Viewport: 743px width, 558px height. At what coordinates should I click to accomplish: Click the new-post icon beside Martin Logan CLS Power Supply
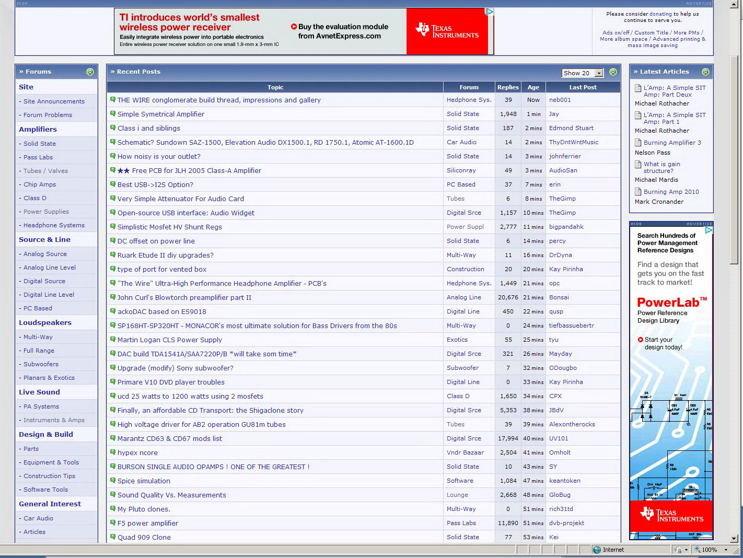[x=112, y=339]
